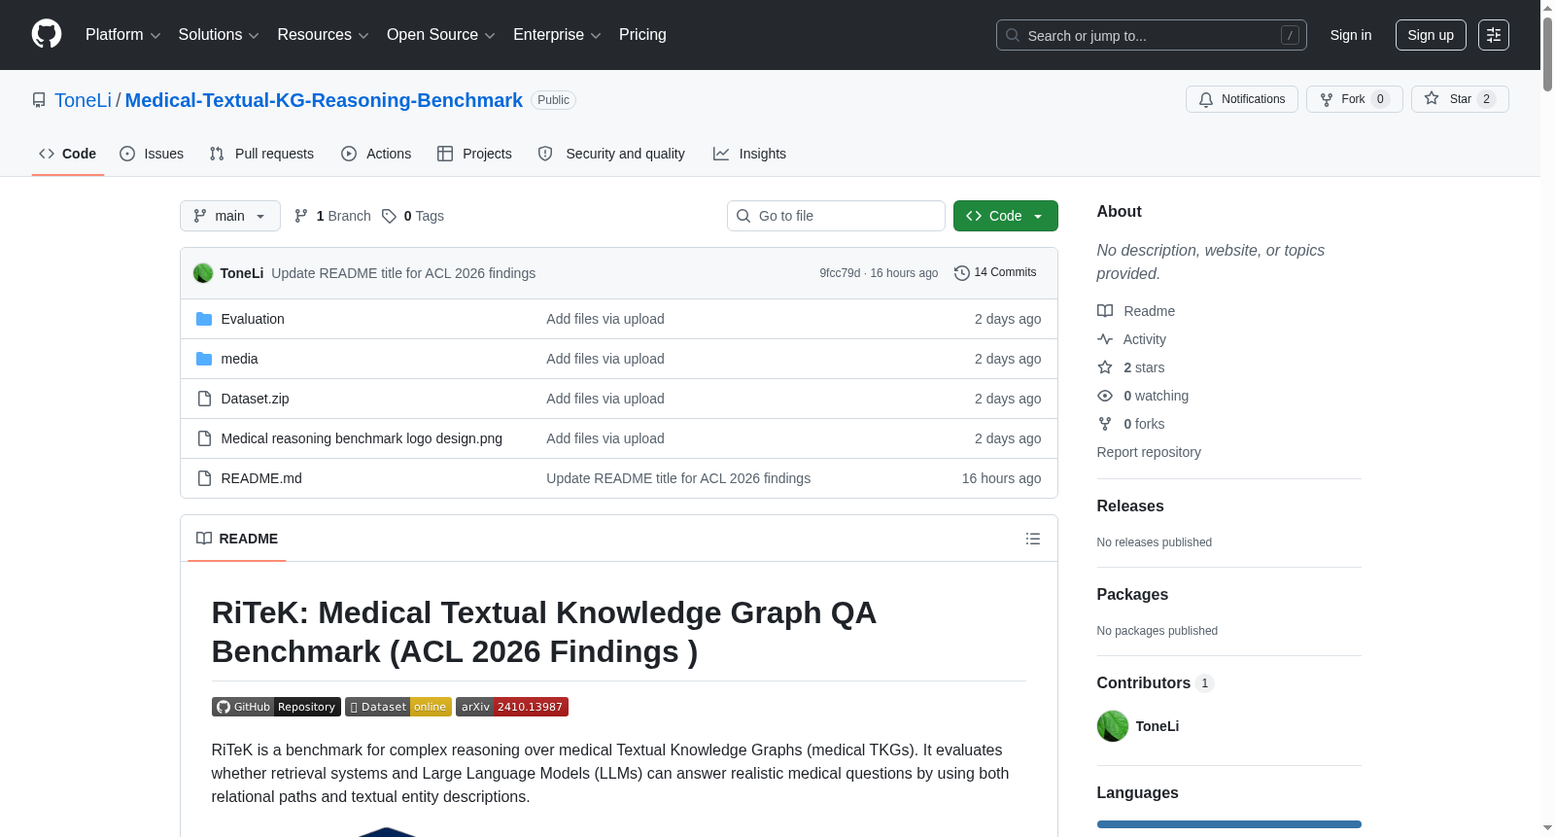
Task: Click the star icon beside 2 stars
Action: (x=1105, y=367)
